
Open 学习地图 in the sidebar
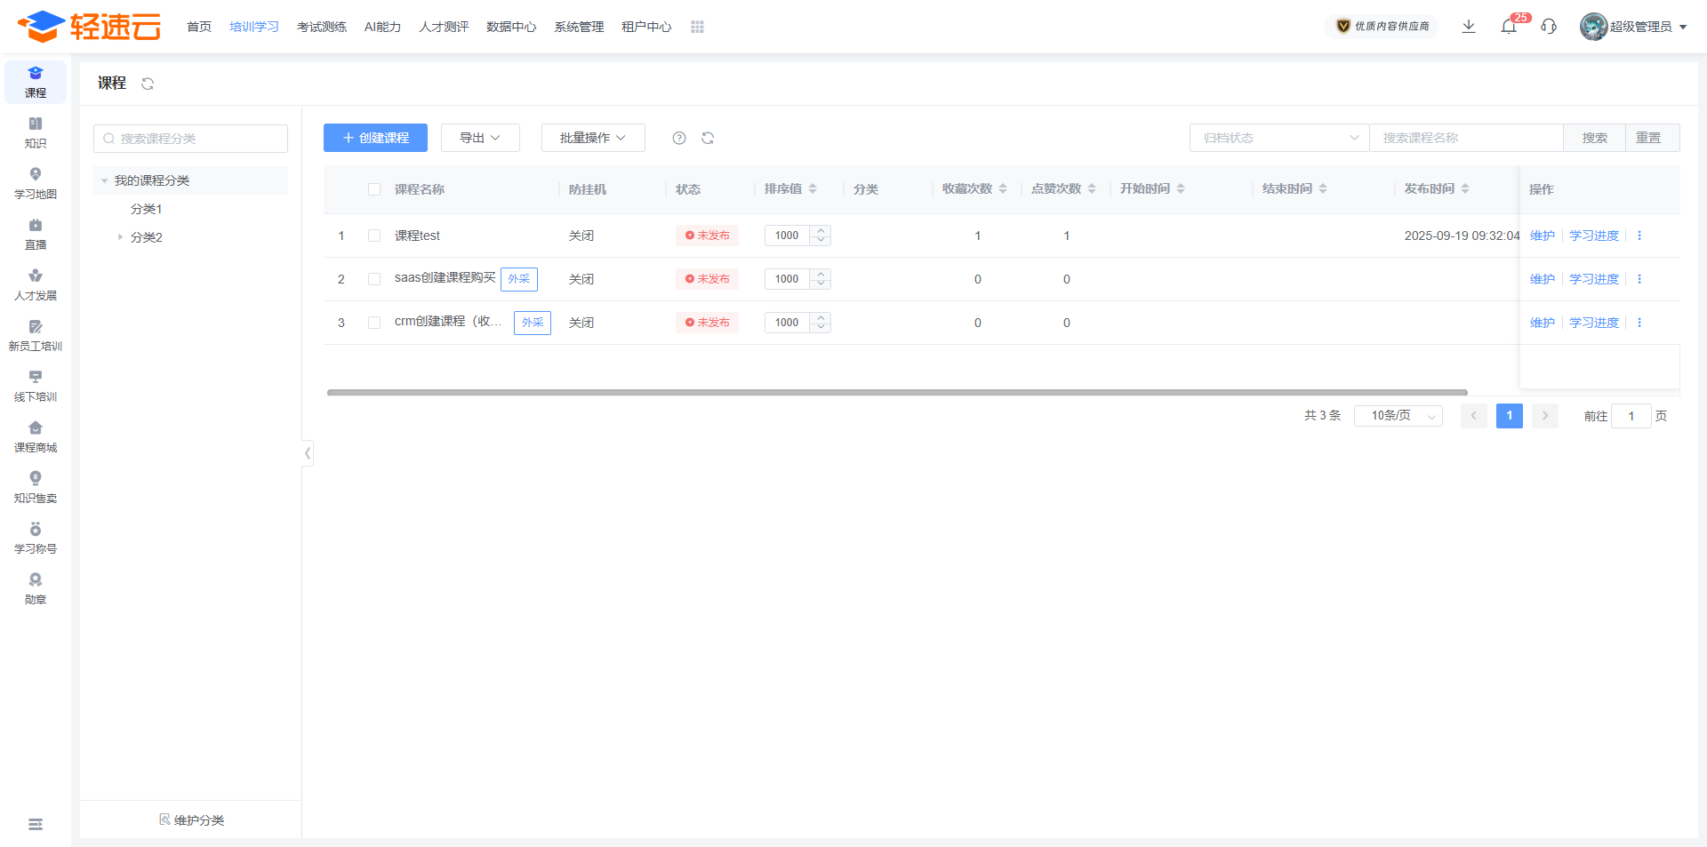pos(36,183)
